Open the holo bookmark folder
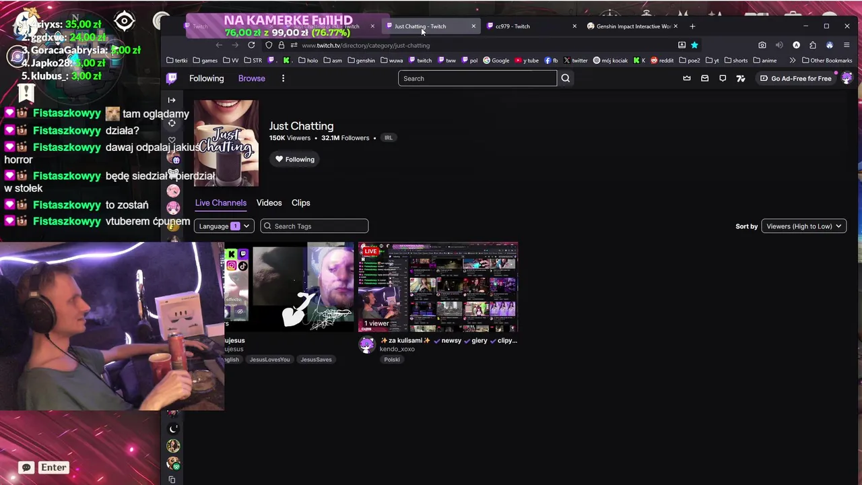The image size is (862, 485). coord(308,60)
